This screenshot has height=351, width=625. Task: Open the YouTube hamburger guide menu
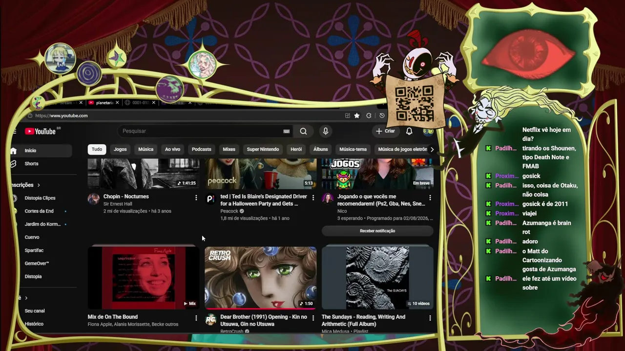point(15,131)
